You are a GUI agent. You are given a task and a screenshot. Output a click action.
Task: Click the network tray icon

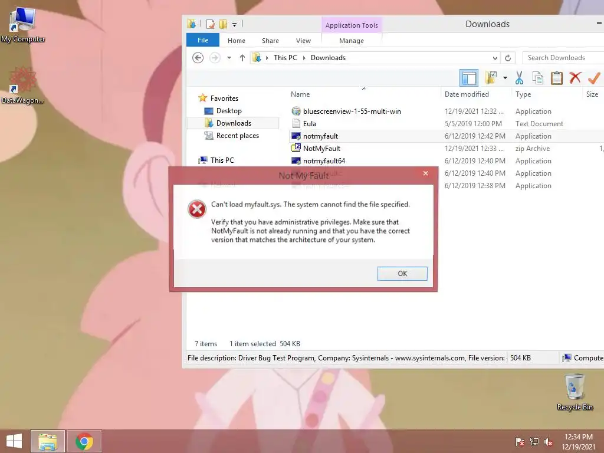click(x=534, y=441)
